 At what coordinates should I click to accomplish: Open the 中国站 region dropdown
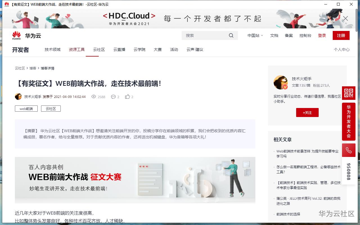point(255,35)
